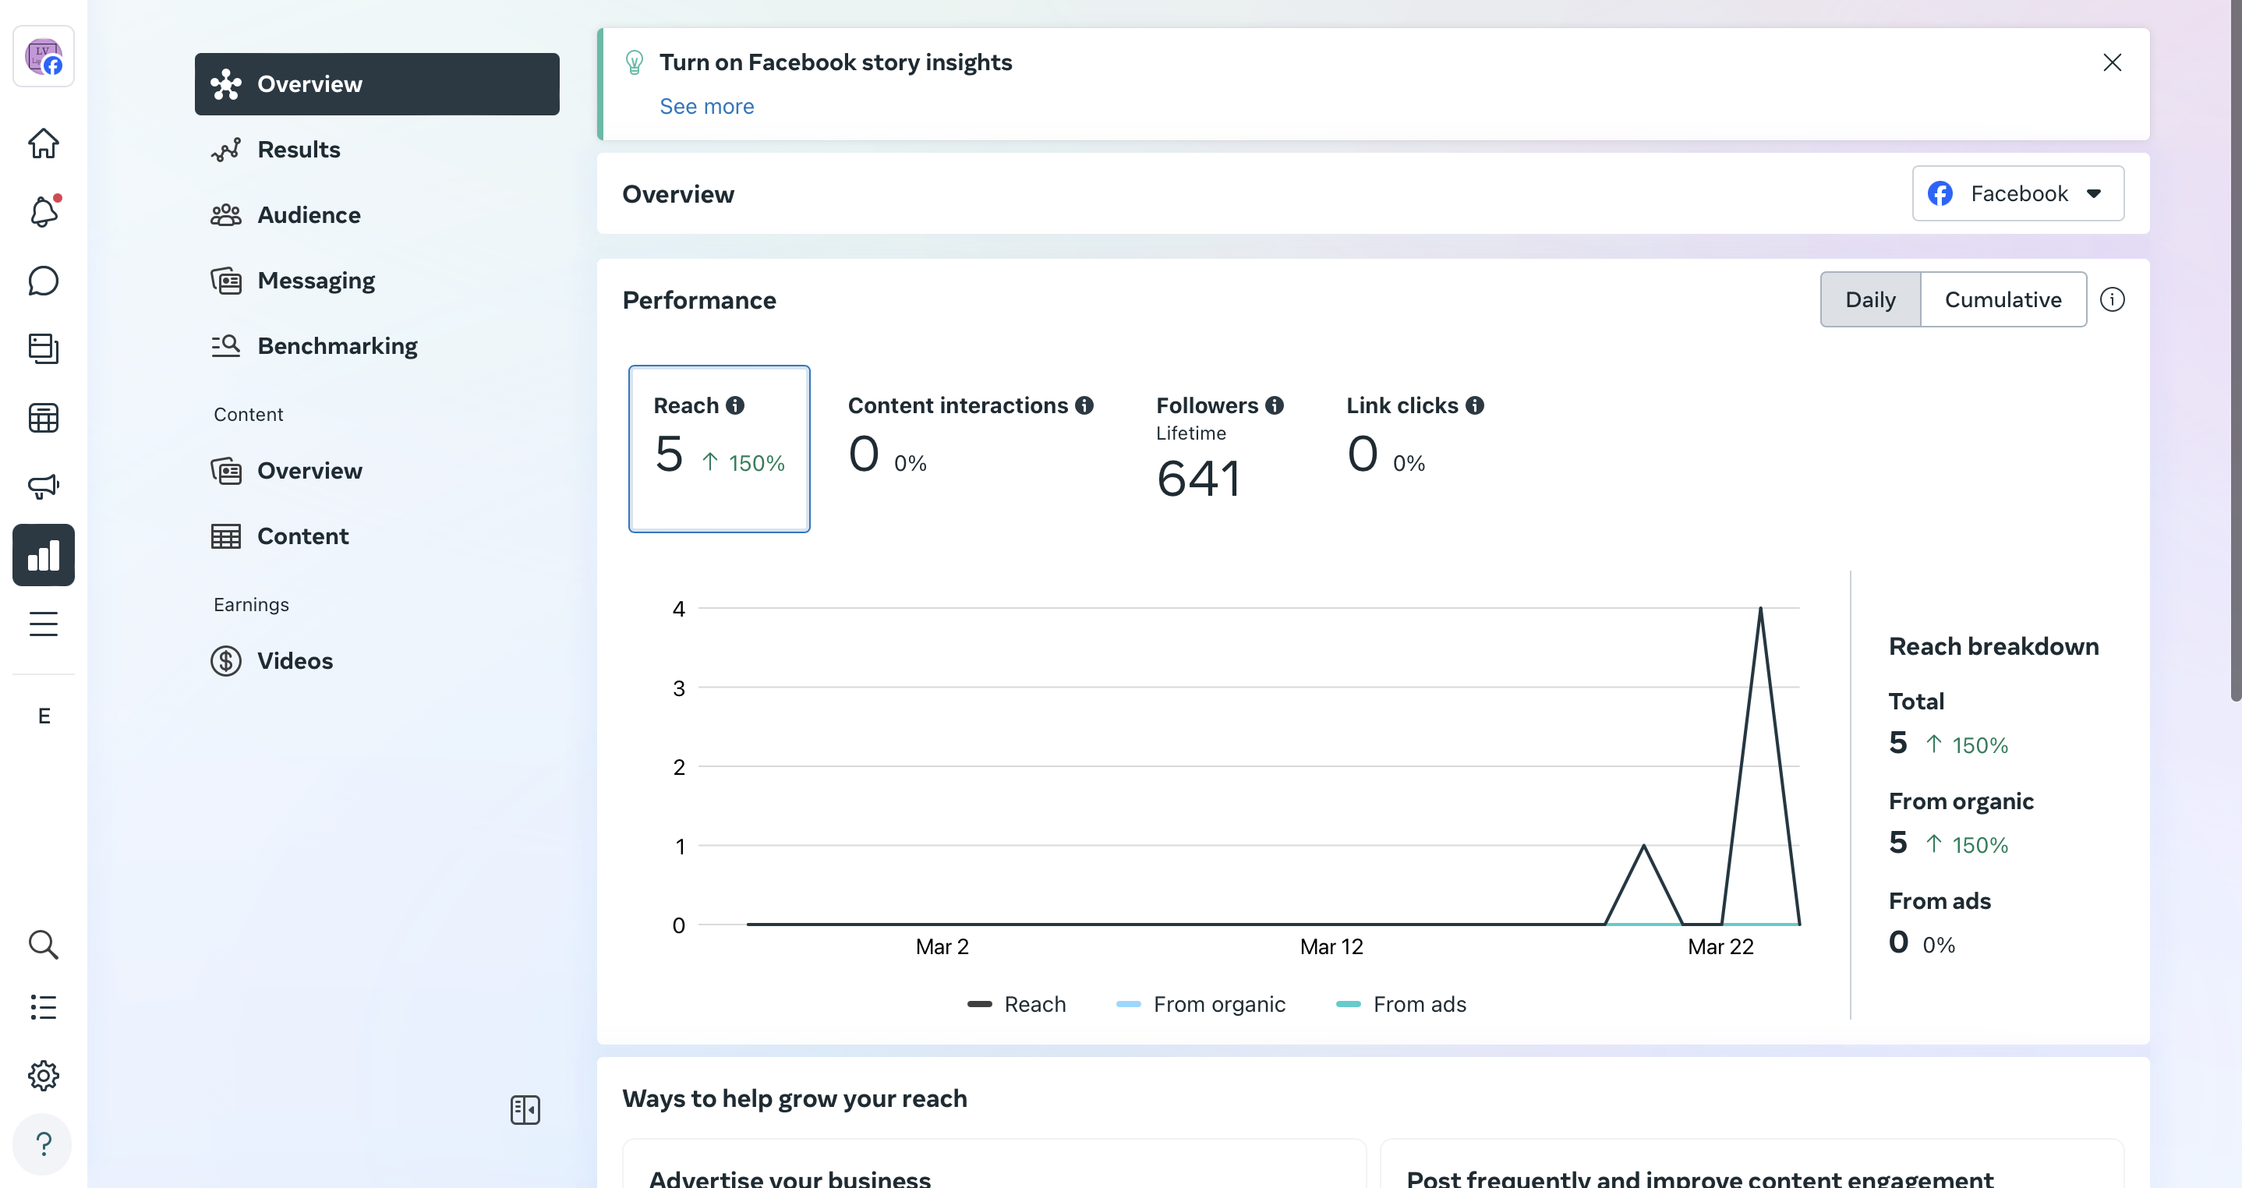Open the Planner calendar grid icon
Image resolution: width=2242 pixels, height=1188 pixels.
[44, 418]
